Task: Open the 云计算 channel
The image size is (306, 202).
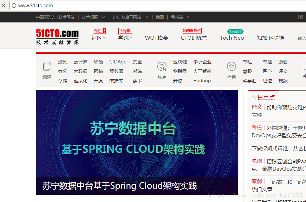Action: coord(80,62)
